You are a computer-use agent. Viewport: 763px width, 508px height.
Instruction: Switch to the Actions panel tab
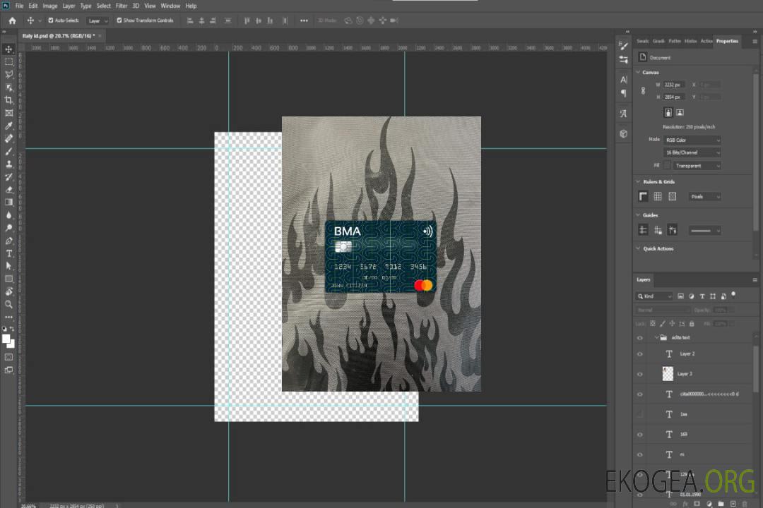(x=706, y=41)
